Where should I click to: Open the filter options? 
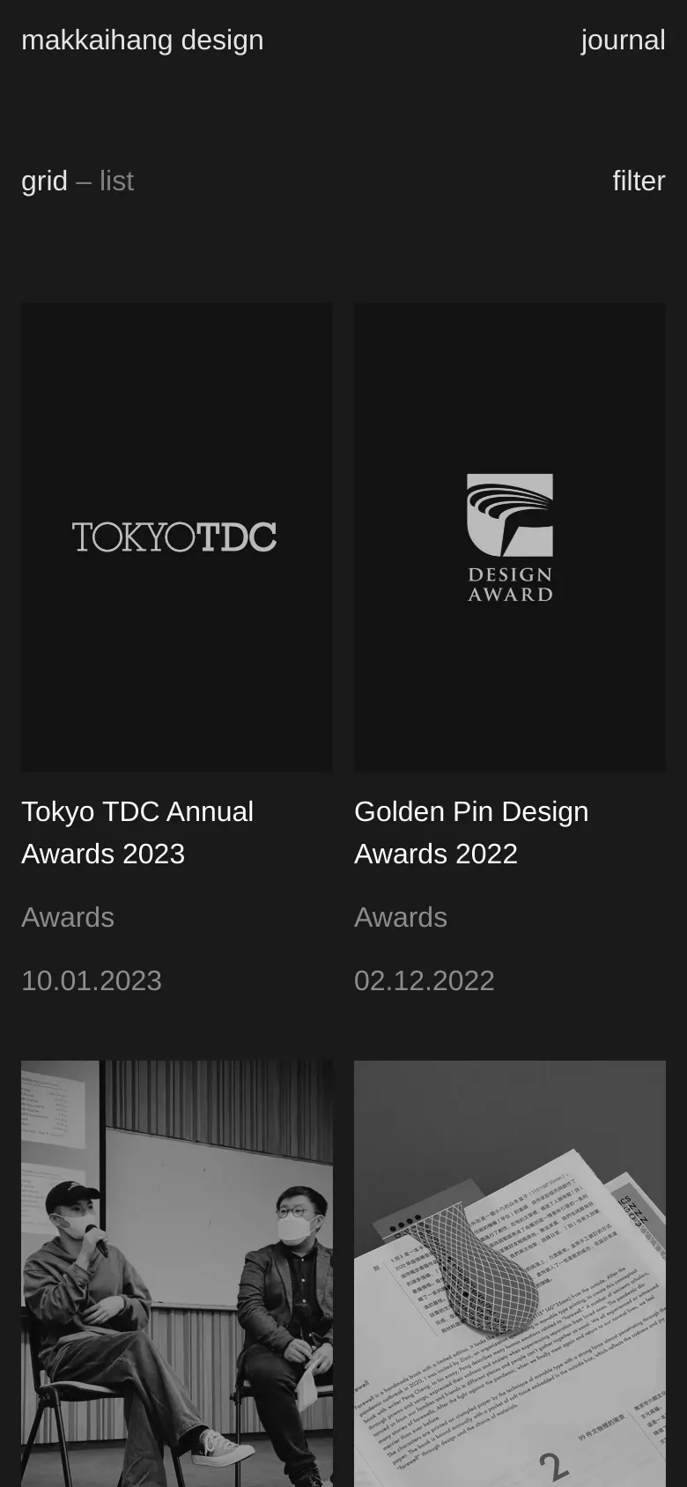click(x=639, y=181)
